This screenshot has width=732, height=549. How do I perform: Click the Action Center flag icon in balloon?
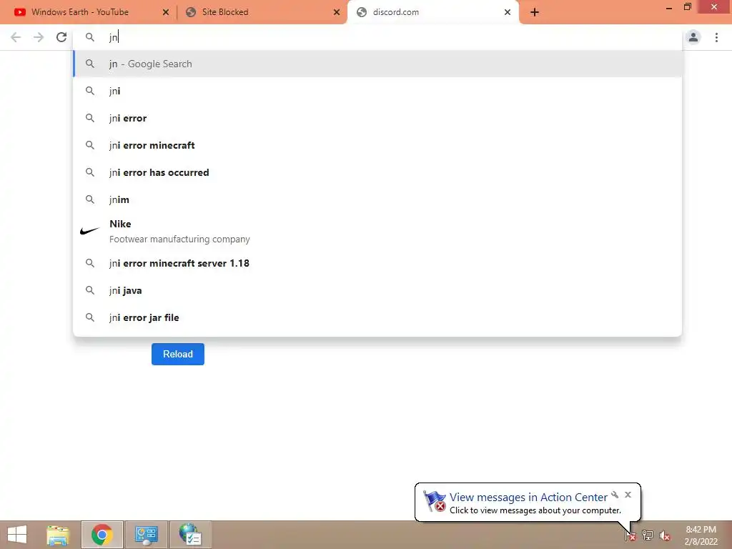click(435, 501)
